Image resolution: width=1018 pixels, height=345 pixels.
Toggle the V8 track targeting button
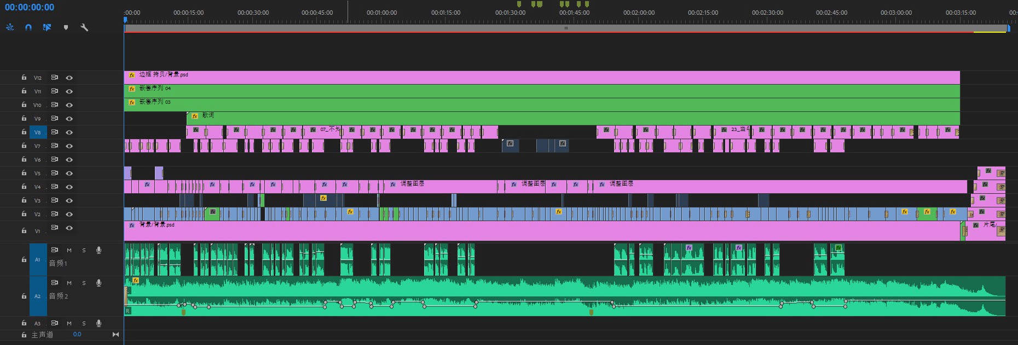[38, 132]
